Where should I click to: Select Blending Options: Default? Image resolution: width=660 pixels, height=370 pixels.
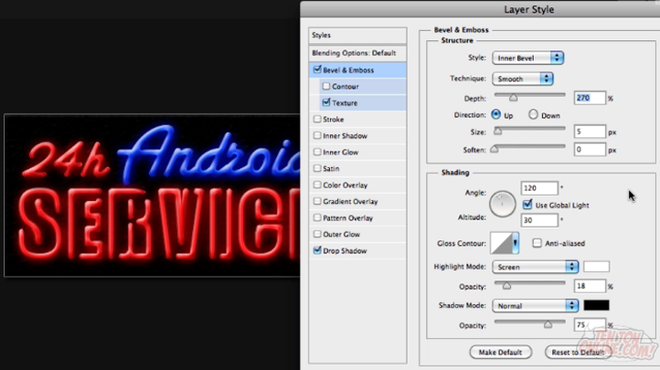coord(357,53)
